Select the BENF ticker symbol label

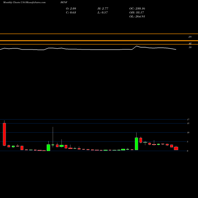tap(64, 2)
